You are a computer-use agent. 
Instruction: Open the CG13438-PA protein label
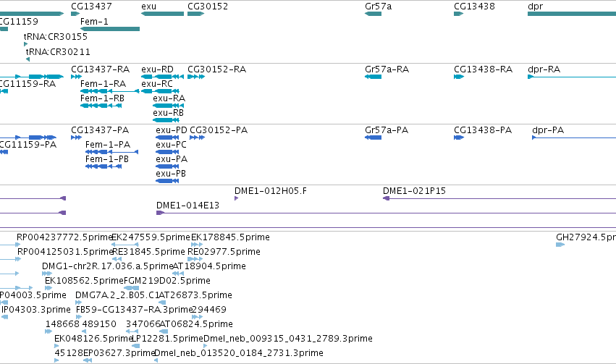(482, 130)
